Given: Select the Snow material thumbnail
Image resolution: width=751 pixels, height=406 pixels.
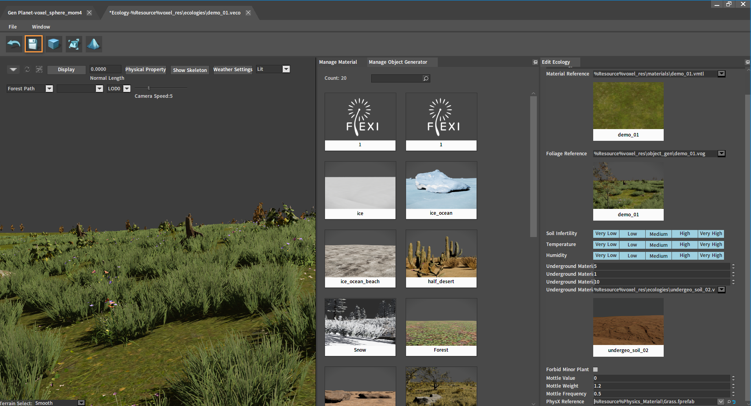Looking at the screenshot, I should pyautogui.click(x=360, y=327).
